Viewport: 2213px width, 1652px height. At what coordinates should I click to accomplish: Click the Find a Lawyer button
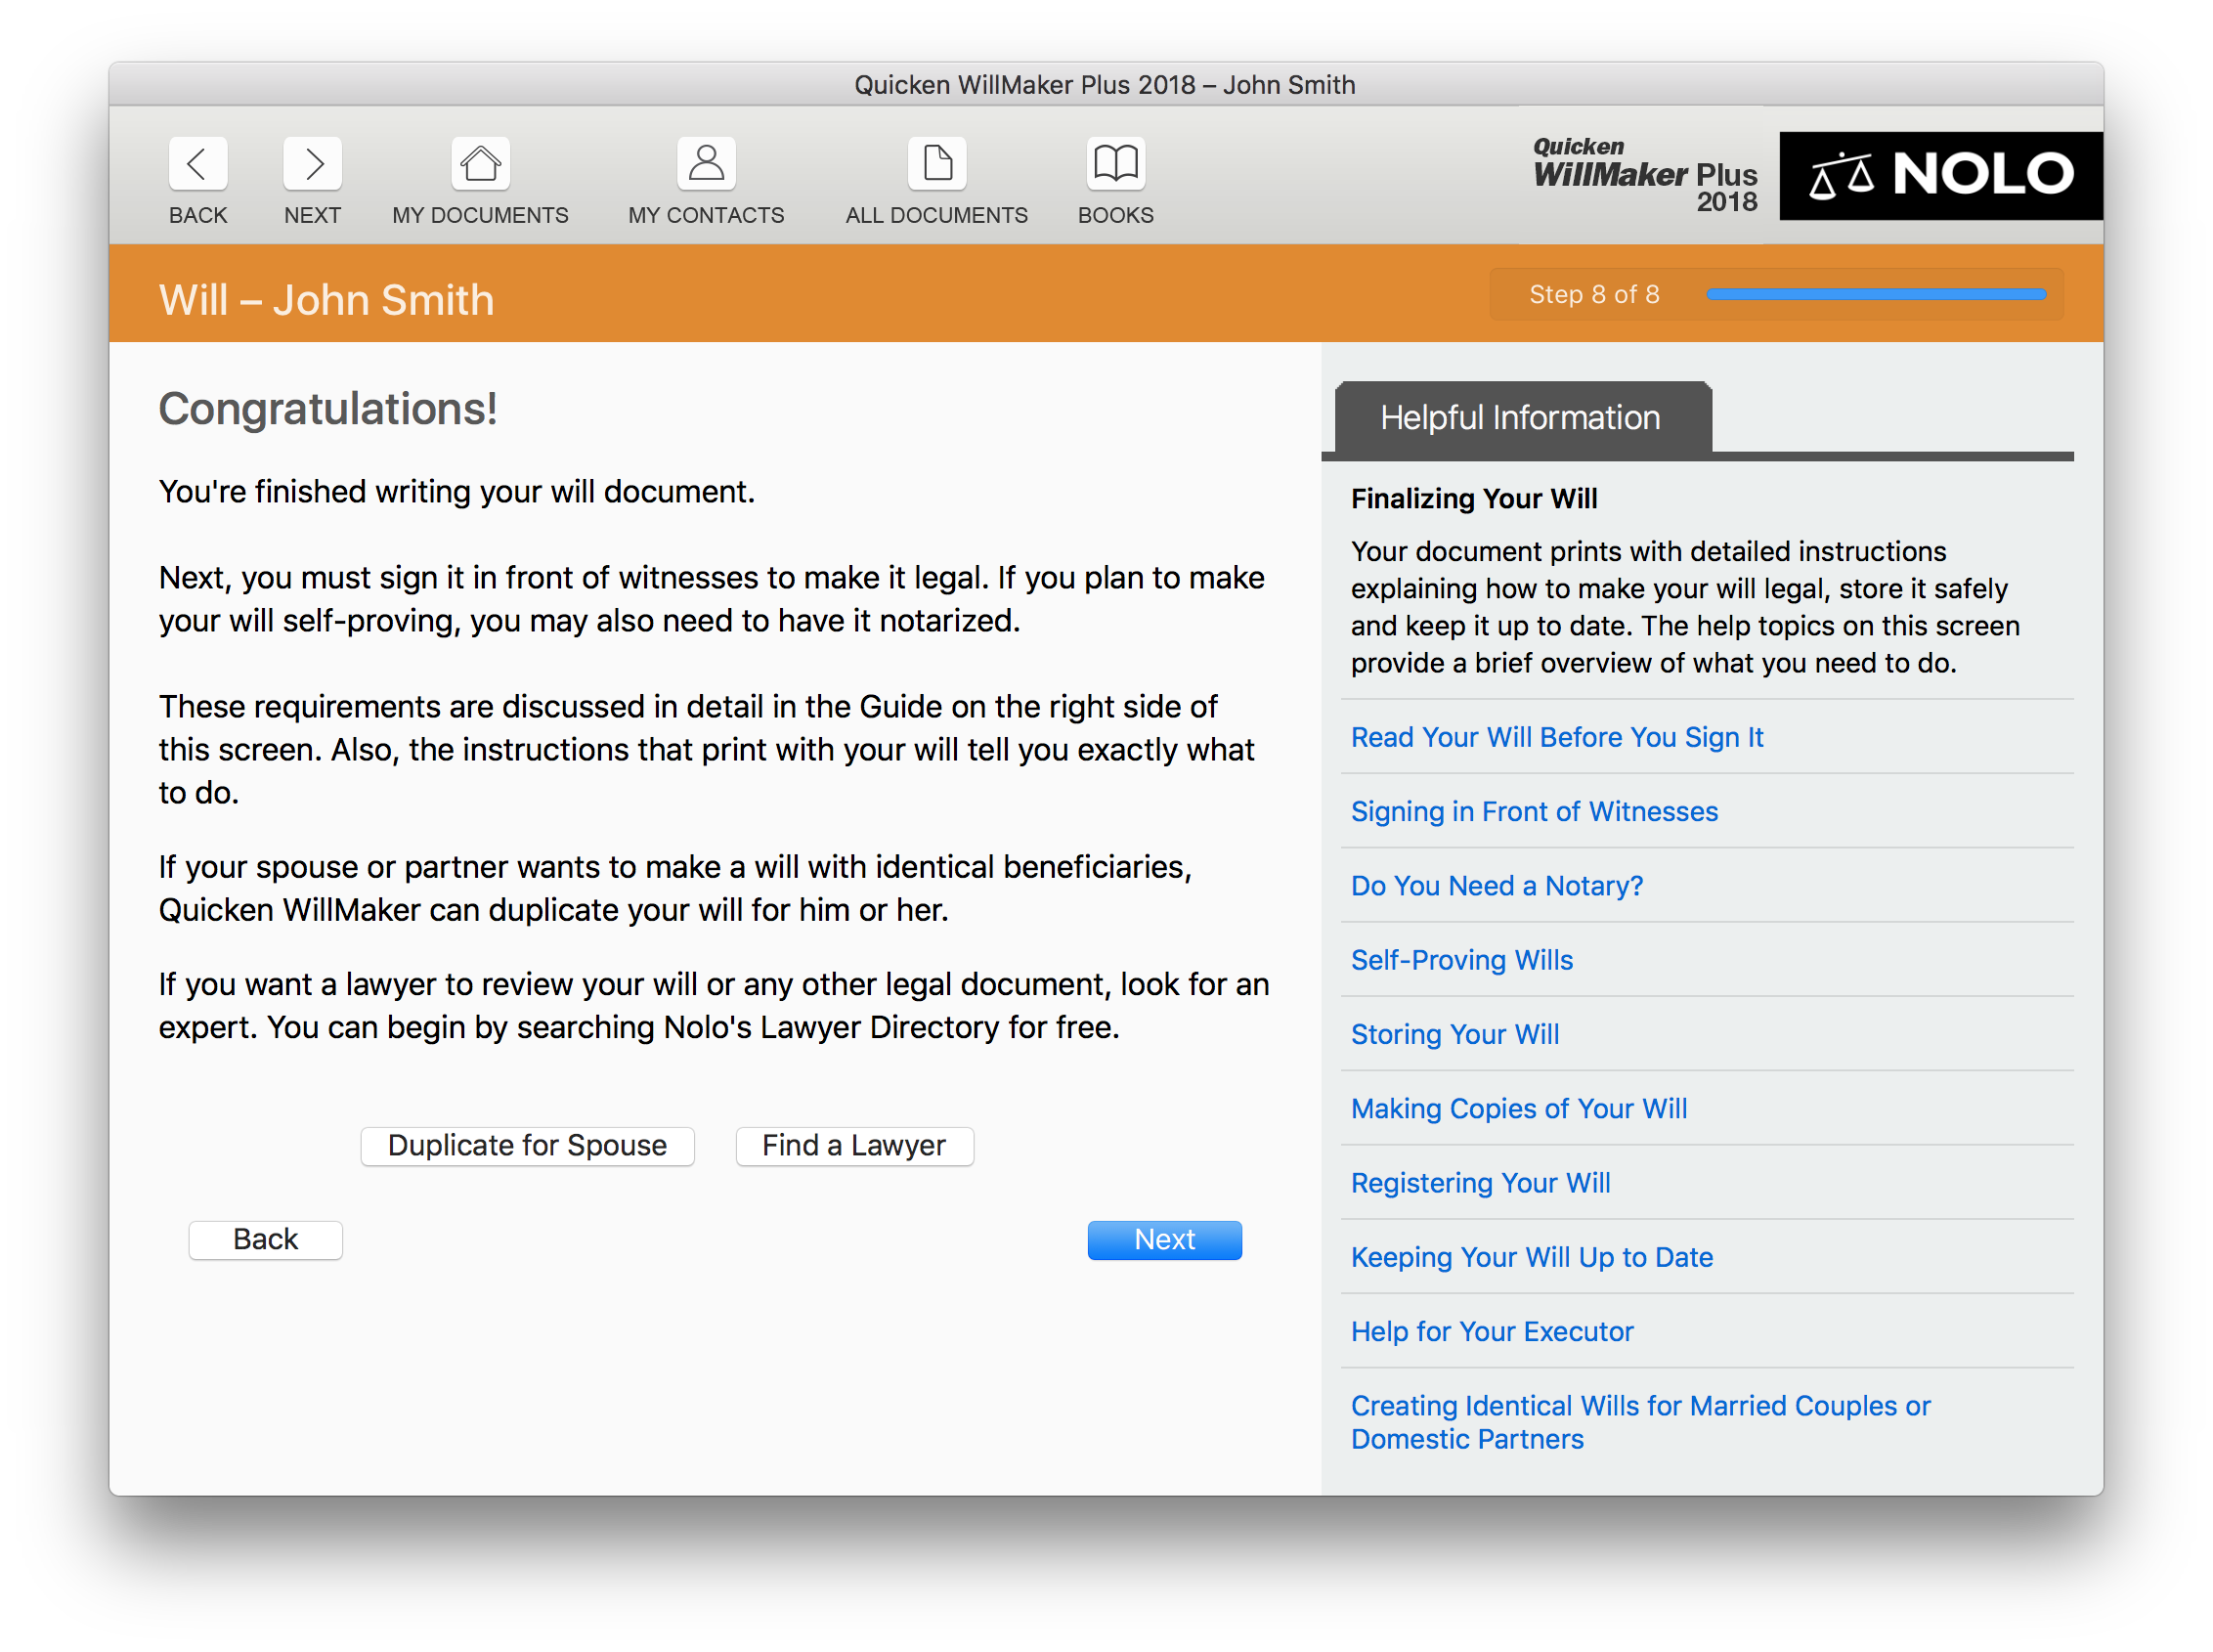[854, 1145]
